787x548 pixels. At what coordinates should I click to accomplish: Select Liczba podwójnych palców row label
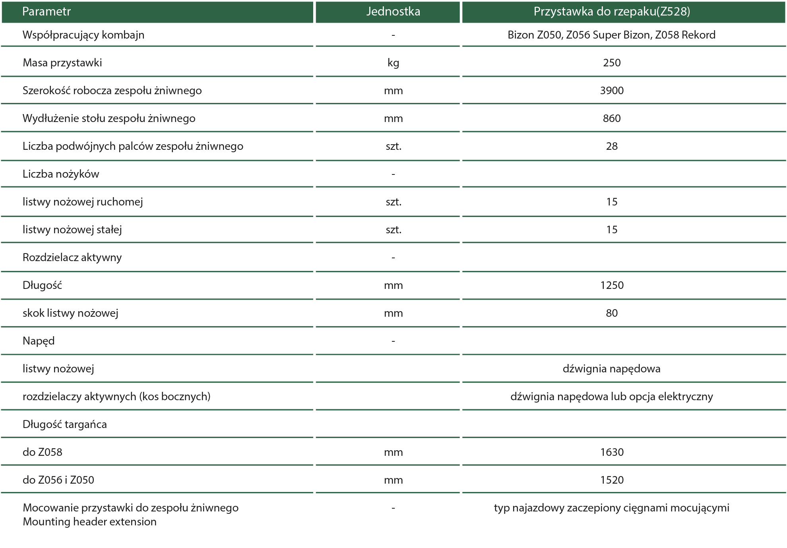tap(133, 146)
